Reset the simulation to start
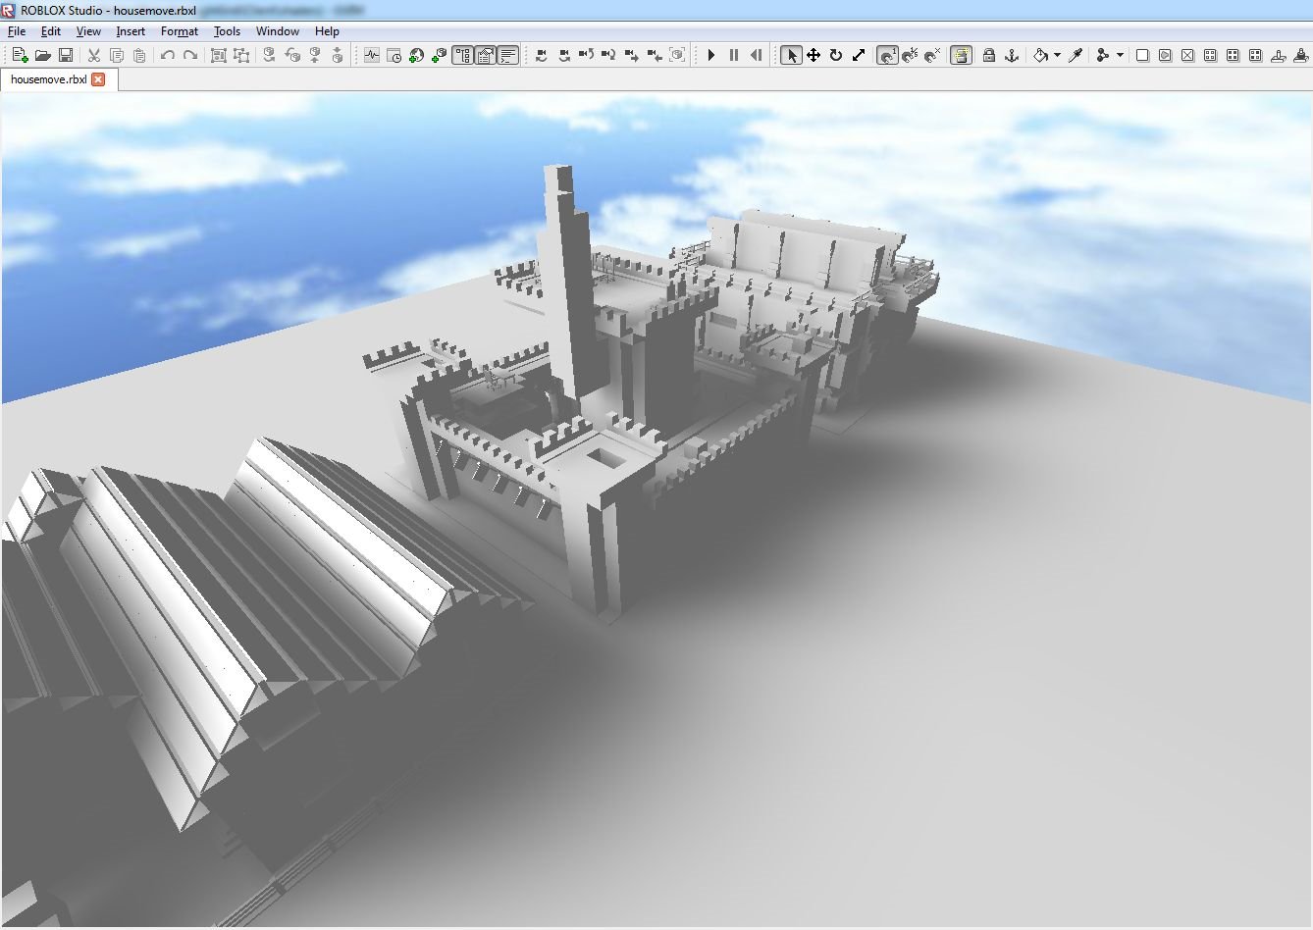 pos(757,56)
